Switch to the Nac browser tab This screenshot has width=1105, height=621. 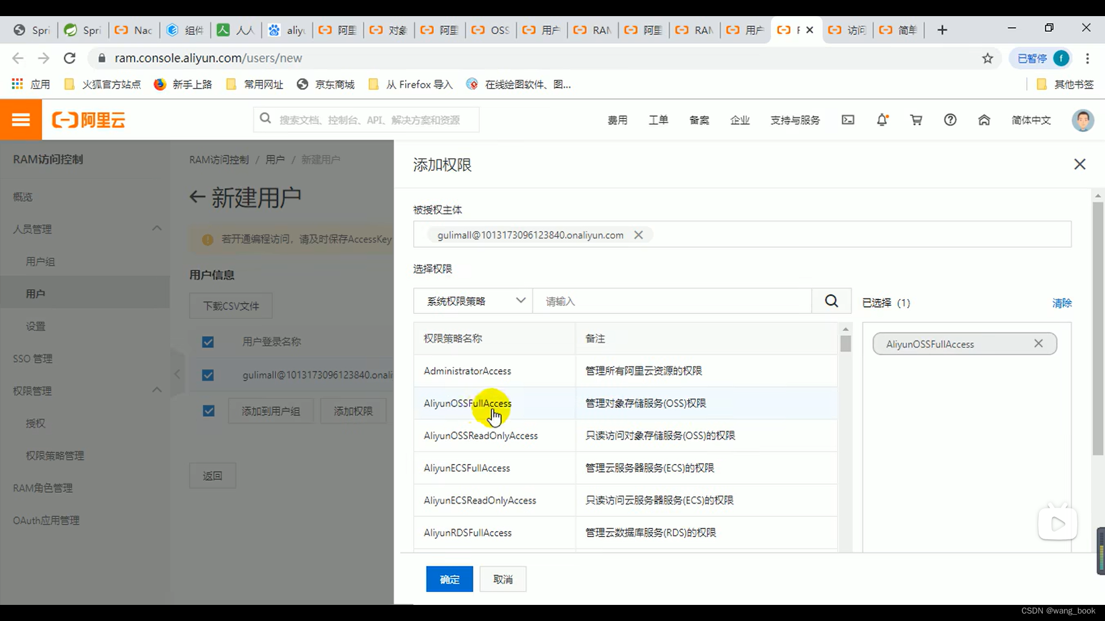click(134, 30)
